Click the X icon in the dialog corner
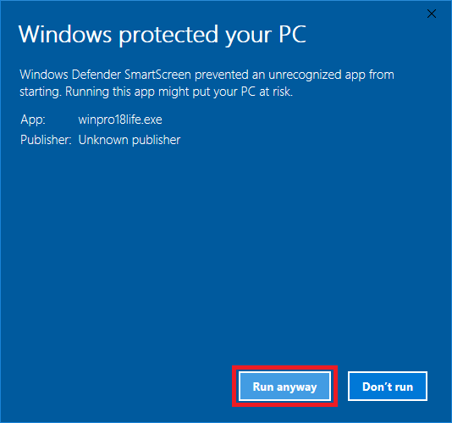The height and width of the screenshot is (423, 452). (432, 14)
